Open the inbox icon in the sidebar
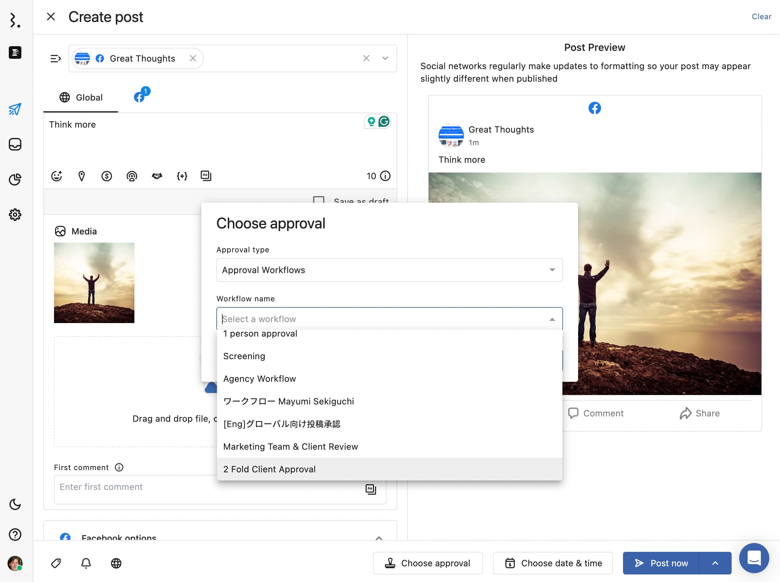 click(15, 145)
